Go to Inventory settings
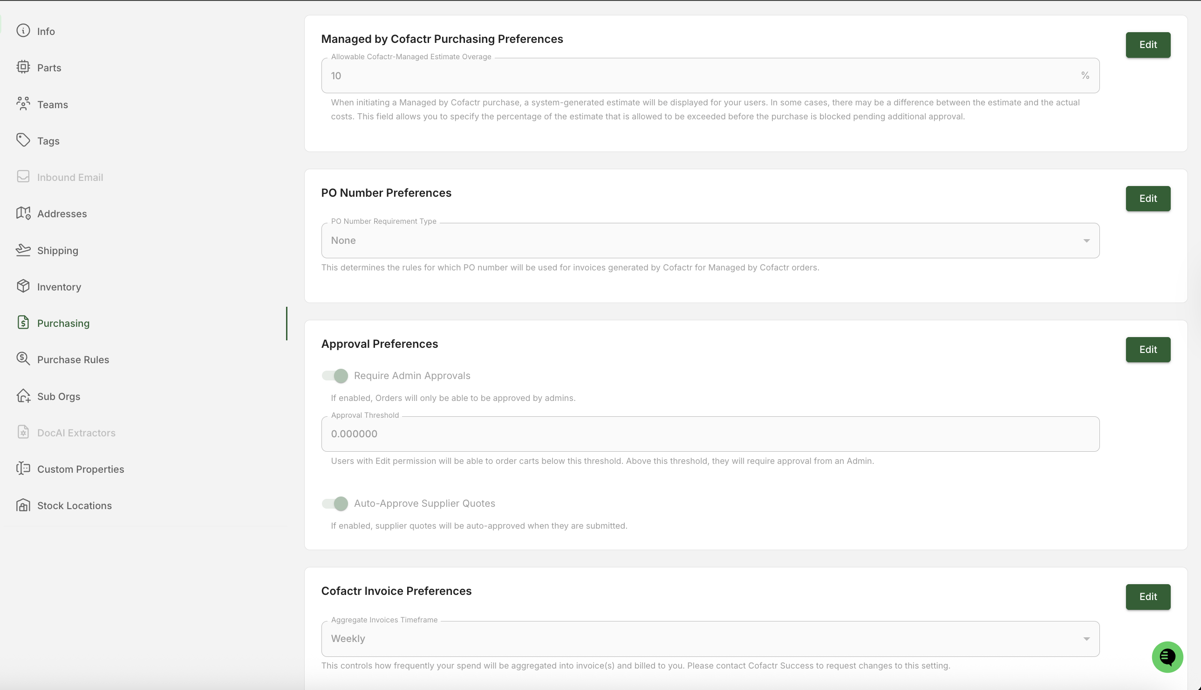The width and height of the screenshot is (1201, 690). 59,287
